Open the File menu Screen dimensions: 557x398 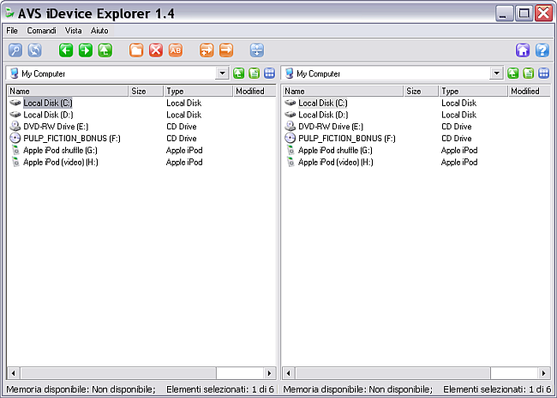click(12, 31)
